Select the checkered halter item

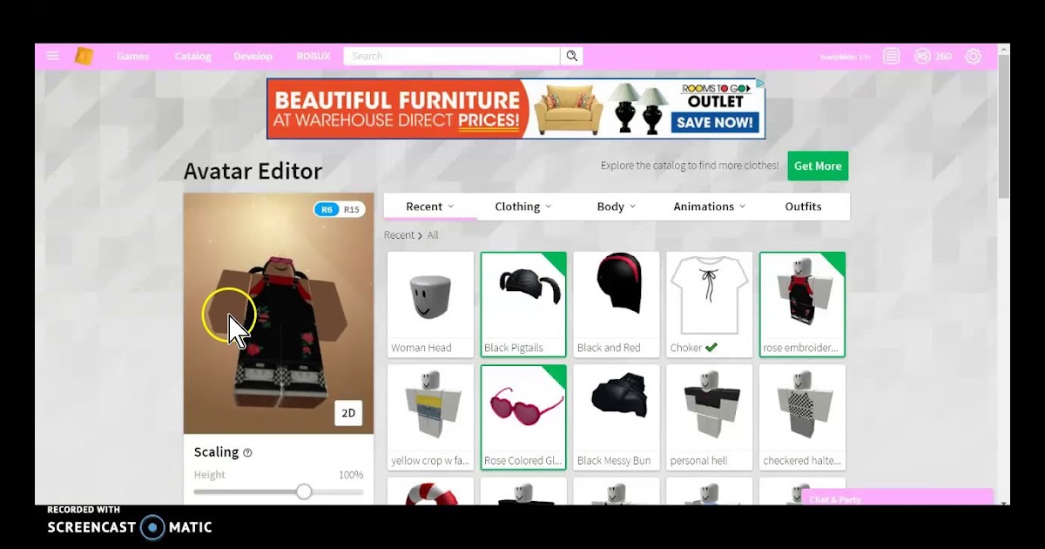[x=803, y=417]
